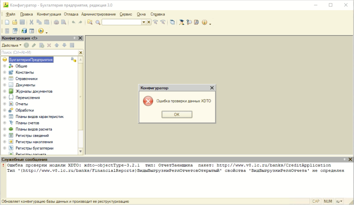Click the Undo arrow icon

tap(73, 22)
